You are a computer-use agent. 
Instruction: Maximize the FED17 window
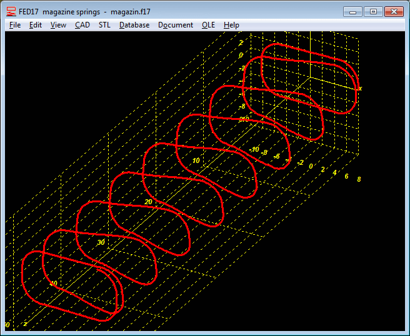tap(373, 12)
